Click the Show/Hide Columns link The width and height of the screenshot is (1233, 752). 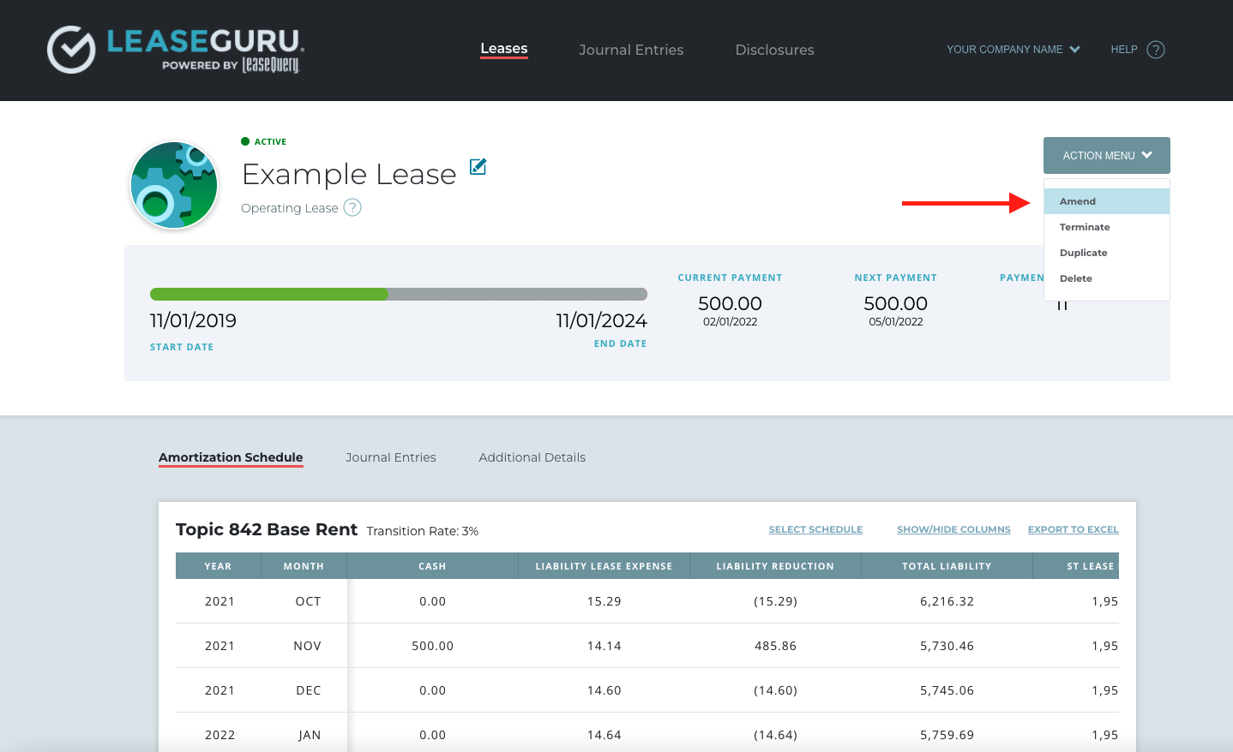pos(953,529)
